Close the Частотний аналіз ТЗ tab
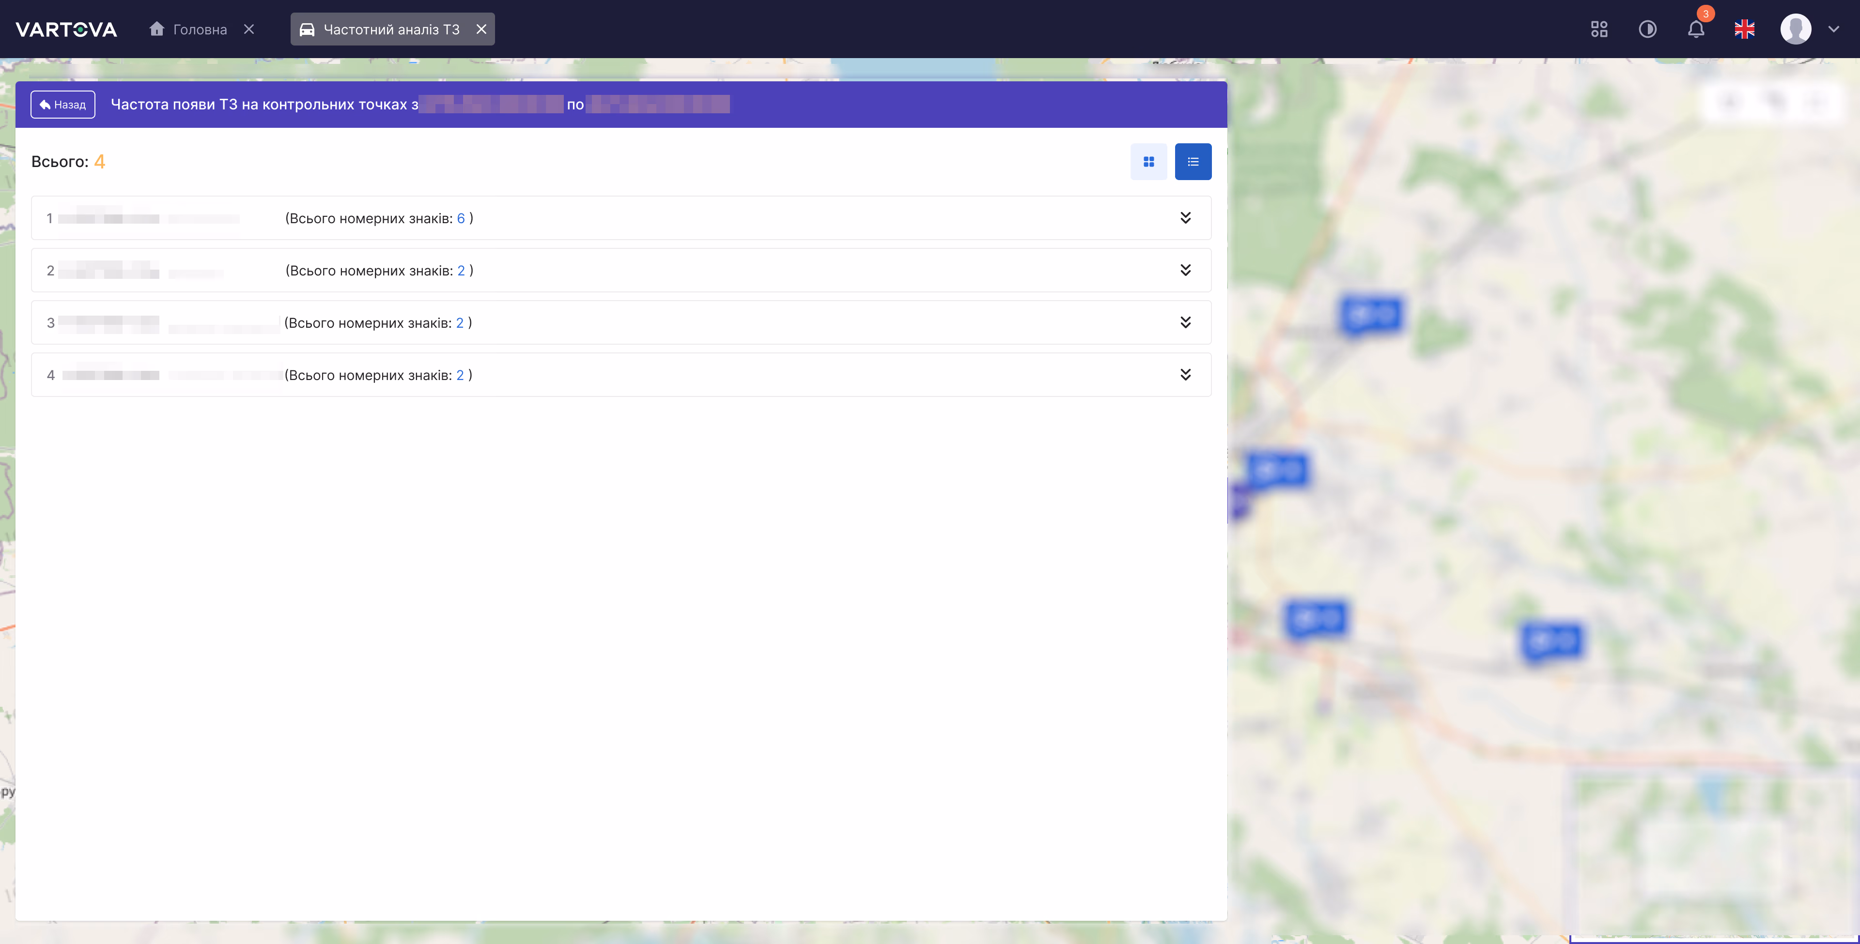The image size is (1860, 944). (481, 29)
